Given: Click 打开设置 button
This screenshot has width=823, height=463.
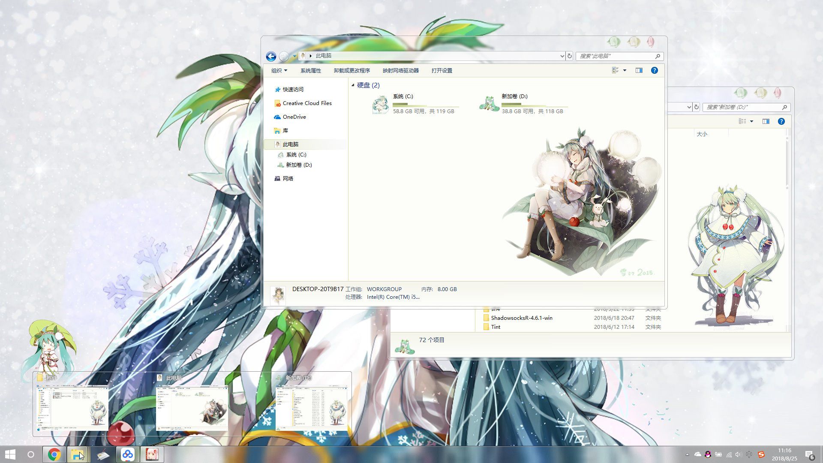Looking at the screenshot, I should pos(442,70).
